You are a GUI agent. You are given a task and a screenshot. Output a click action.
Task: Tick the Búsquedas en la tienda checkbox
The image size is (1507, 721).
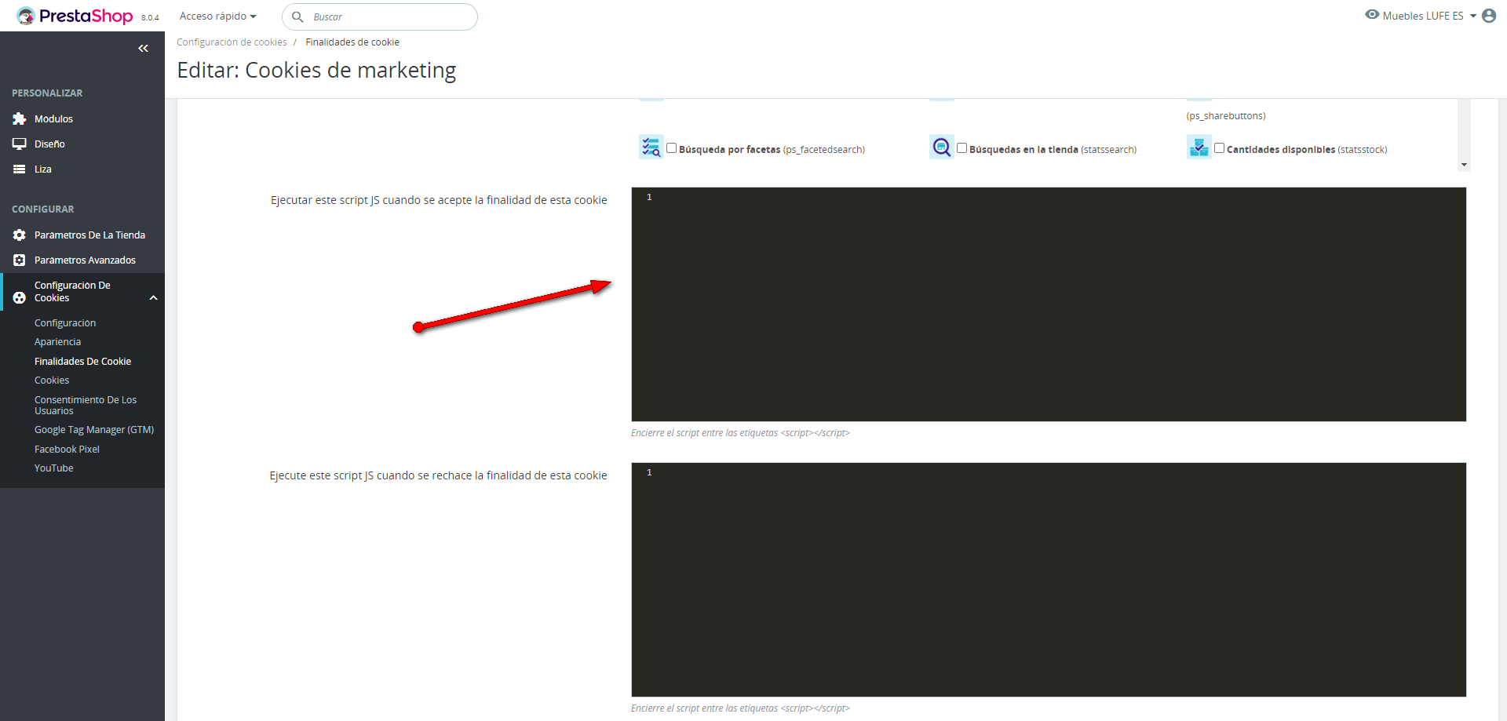point(962,148)
